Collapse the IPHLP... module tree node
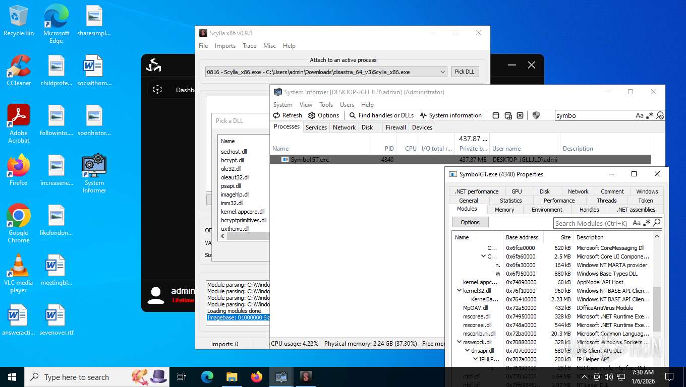Viewport: 686px width, 387px height. (x=475, y=359)
